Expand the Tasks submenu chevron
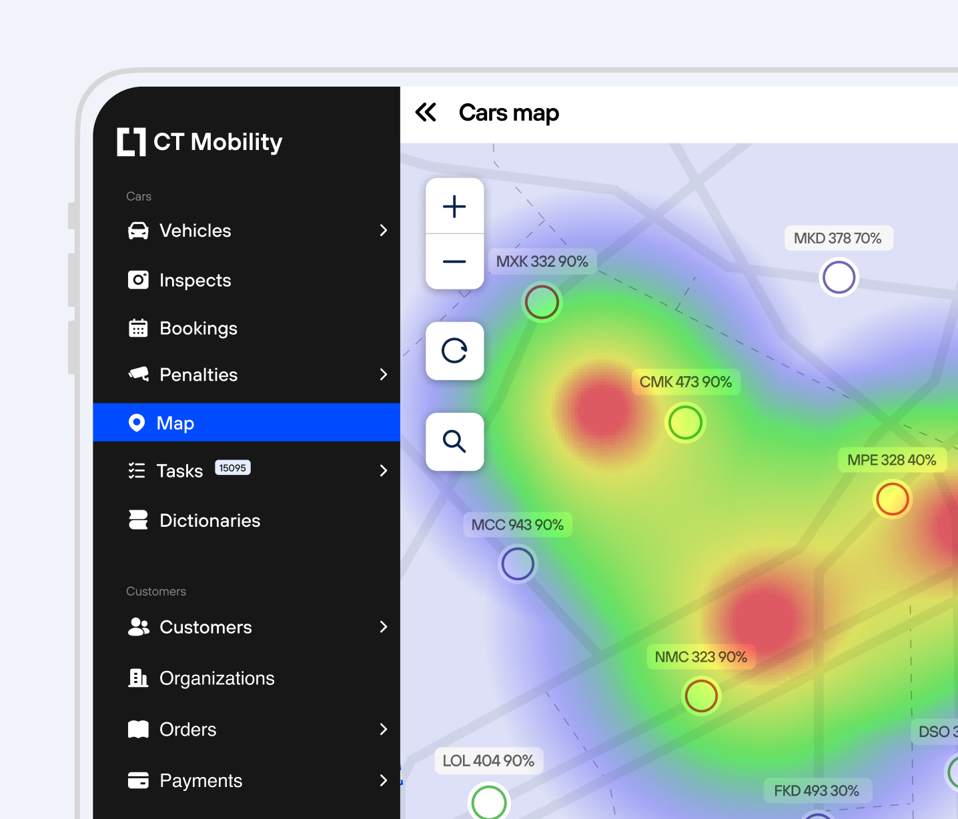Viewport: 958px width, 819px height. tap(384, 471)
